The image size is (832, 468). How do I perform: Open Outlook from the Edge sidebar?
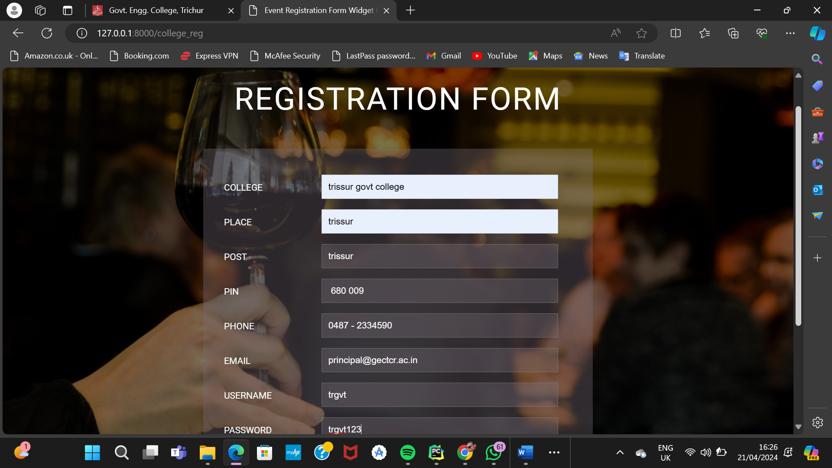pyautogui.click(x=817, y=189)
